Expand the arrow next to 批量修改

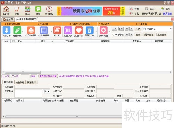22,32
